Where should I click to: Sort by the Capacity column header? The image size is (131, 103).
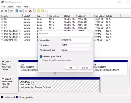(x=85, y=16)
